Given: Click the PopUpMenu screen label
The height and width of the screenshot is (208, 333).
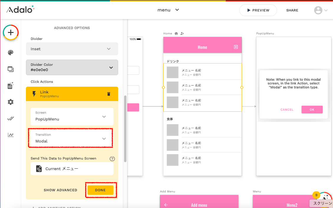Looking at the screenshot, I should pos(265,33).
